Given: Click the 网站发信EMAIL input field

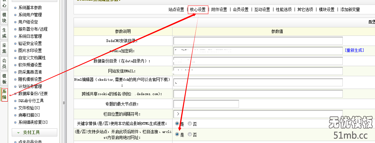Looking at the screenshot, I should click(258, 71).
